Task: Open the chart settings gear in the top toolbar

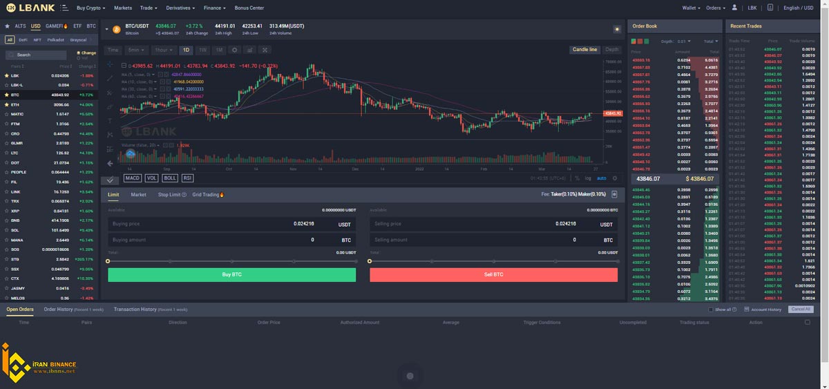Action: point(235,50)
